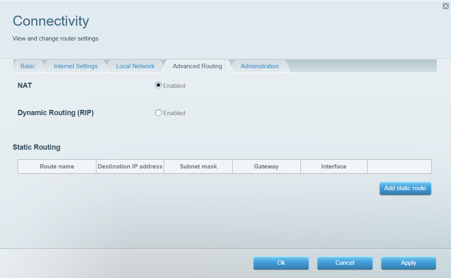The height and width of the screenshot is (278, 451).
Task: Click the NAT setting label
Action: click(25, 85)
